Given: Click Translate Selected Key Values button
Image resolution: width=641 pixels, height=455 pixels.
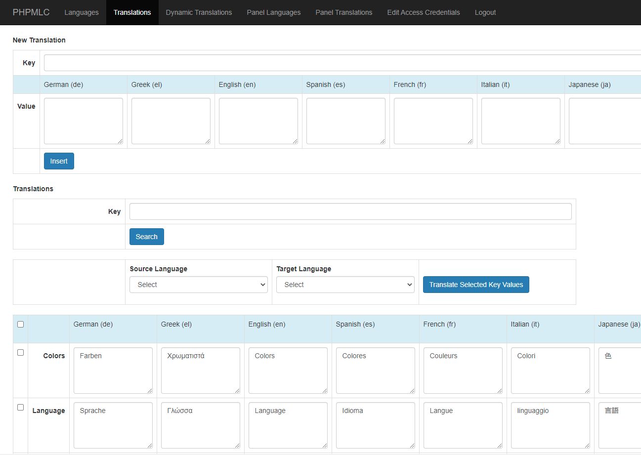Looking at the screenshot, I should [x=475, y=285].
